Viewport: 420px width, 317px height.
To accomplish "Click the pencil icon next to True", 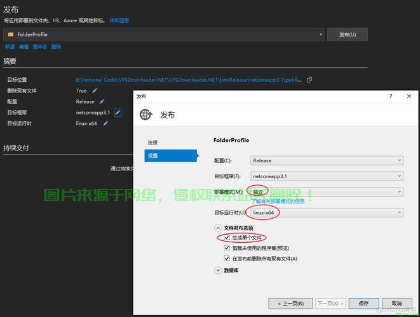I will (95, 91).
